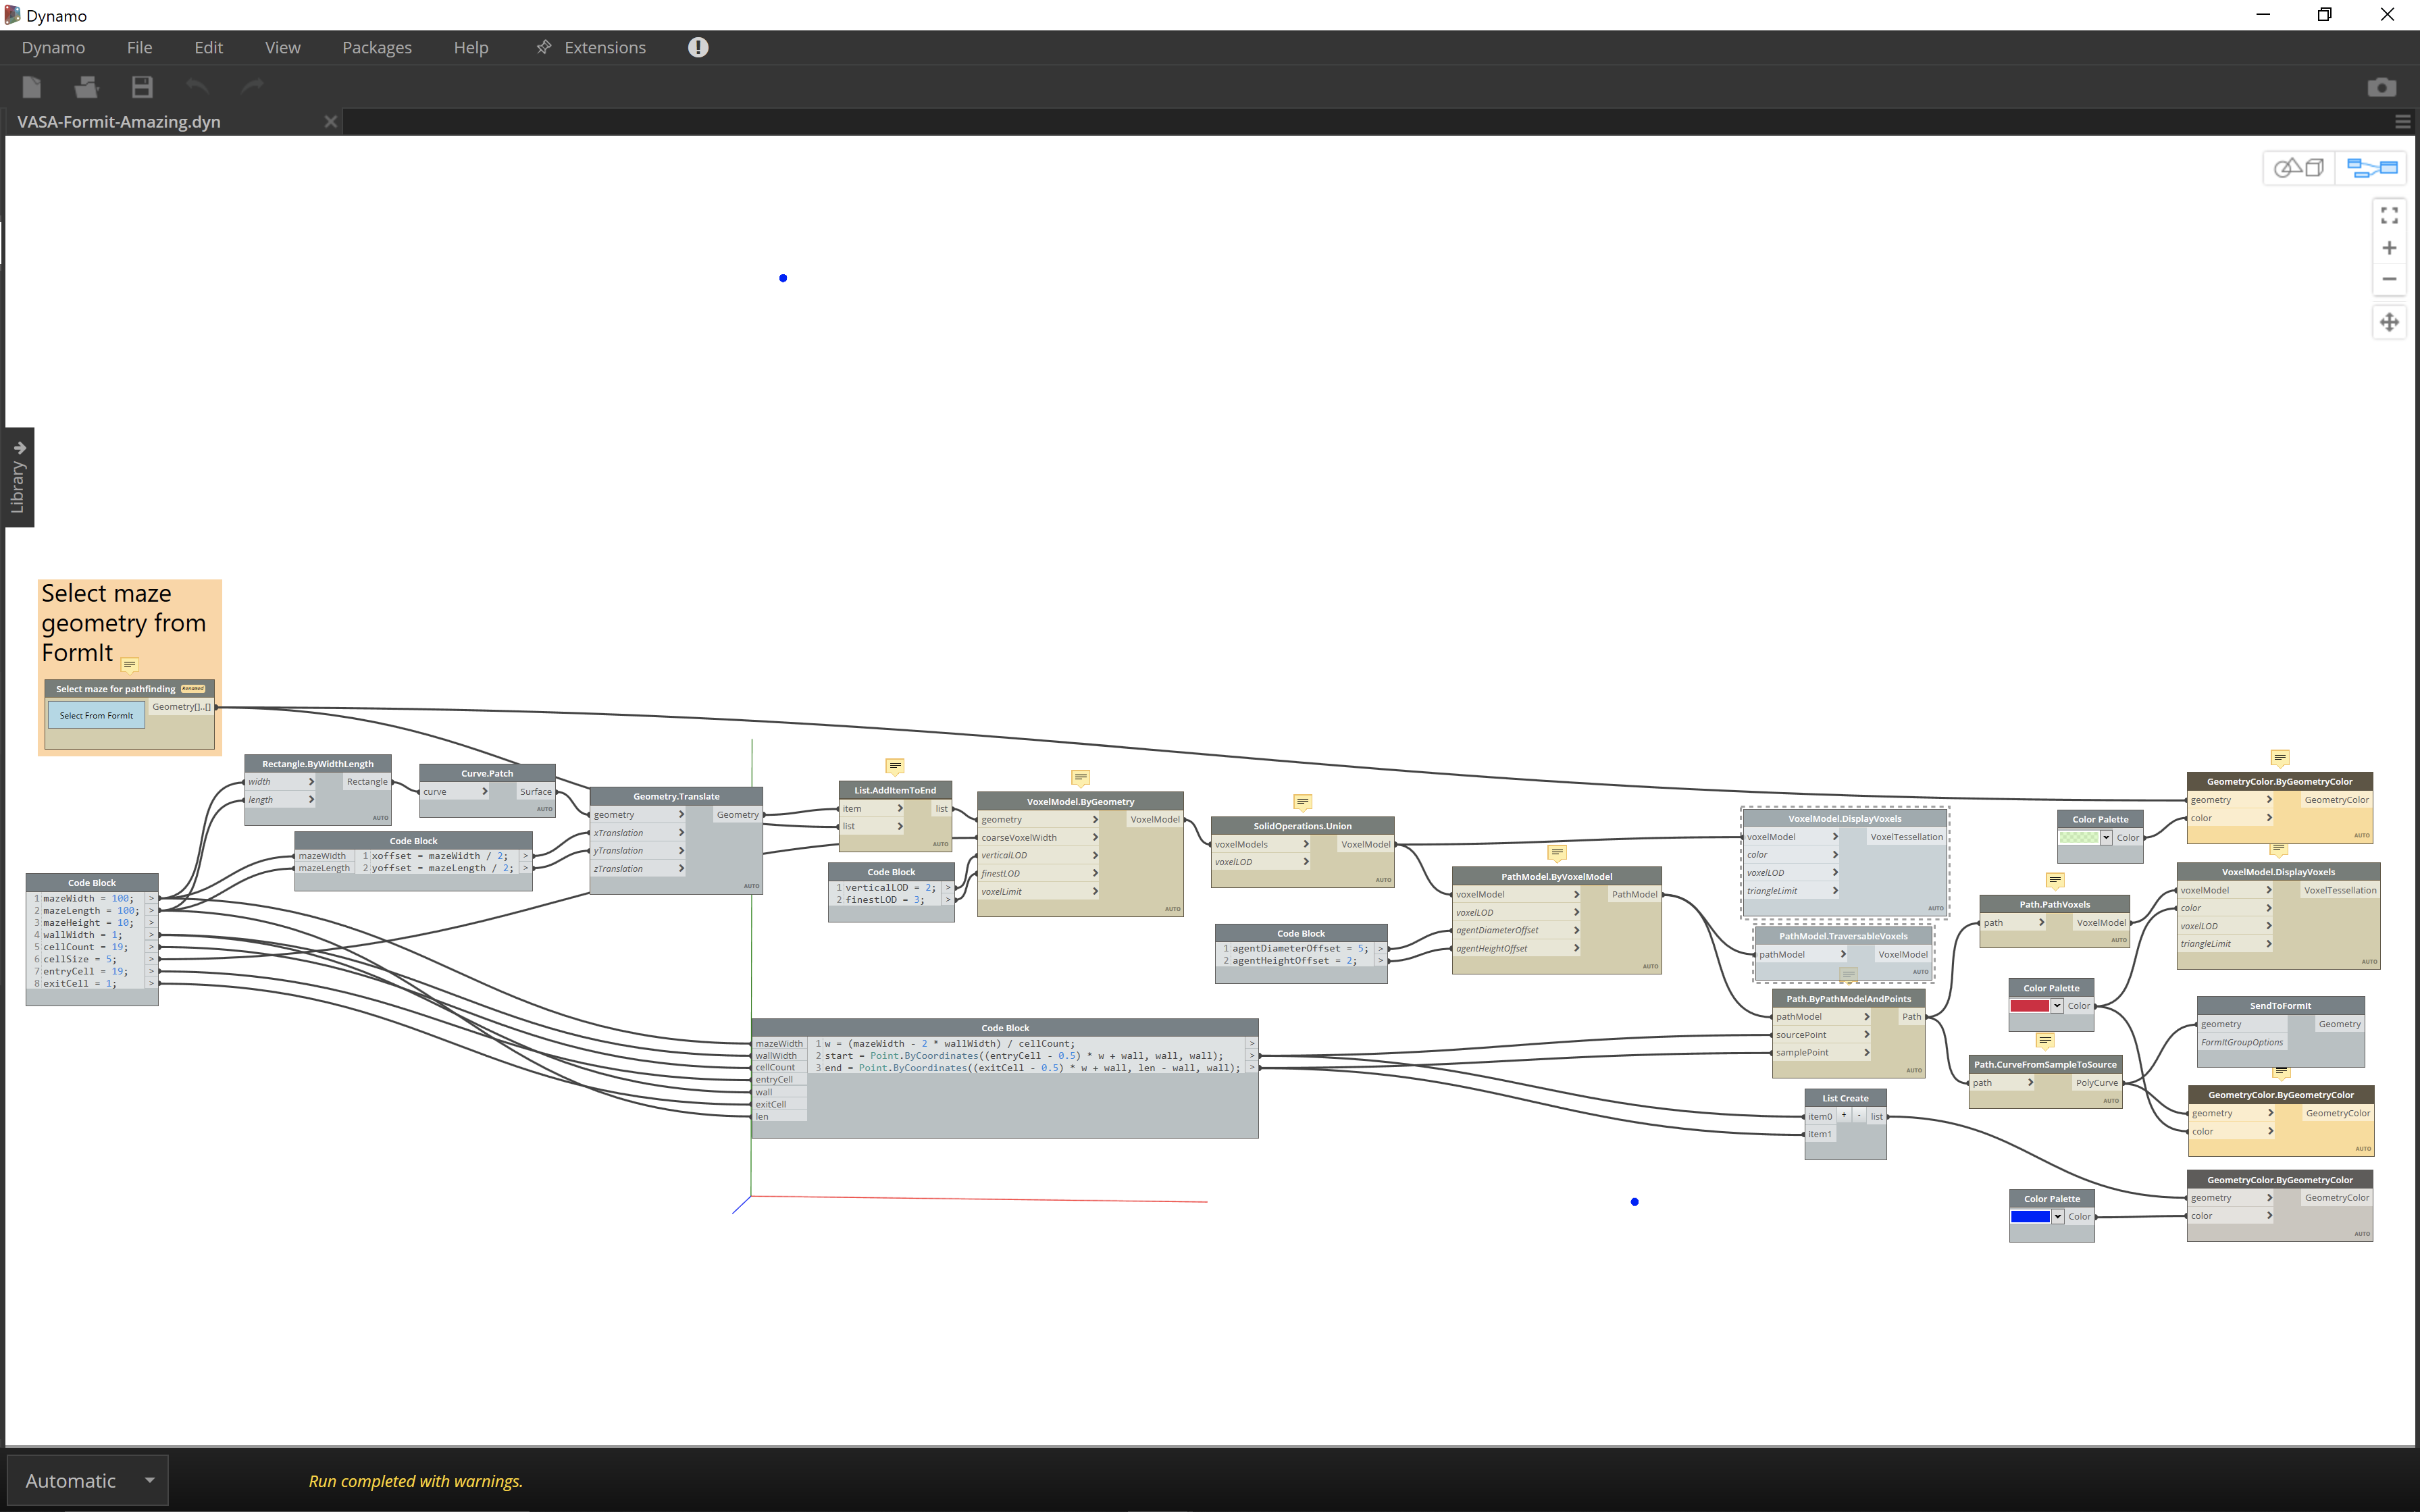
Task: Switch to background 3D preview navigation
Action: coord(2298,168)
